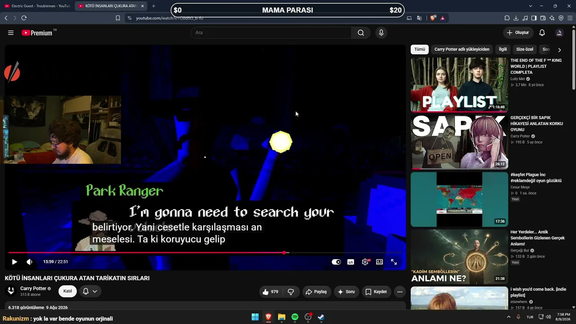Toggle subtitles with the captions icon
Screen dimensions: 576x324
tap(351, 262)
